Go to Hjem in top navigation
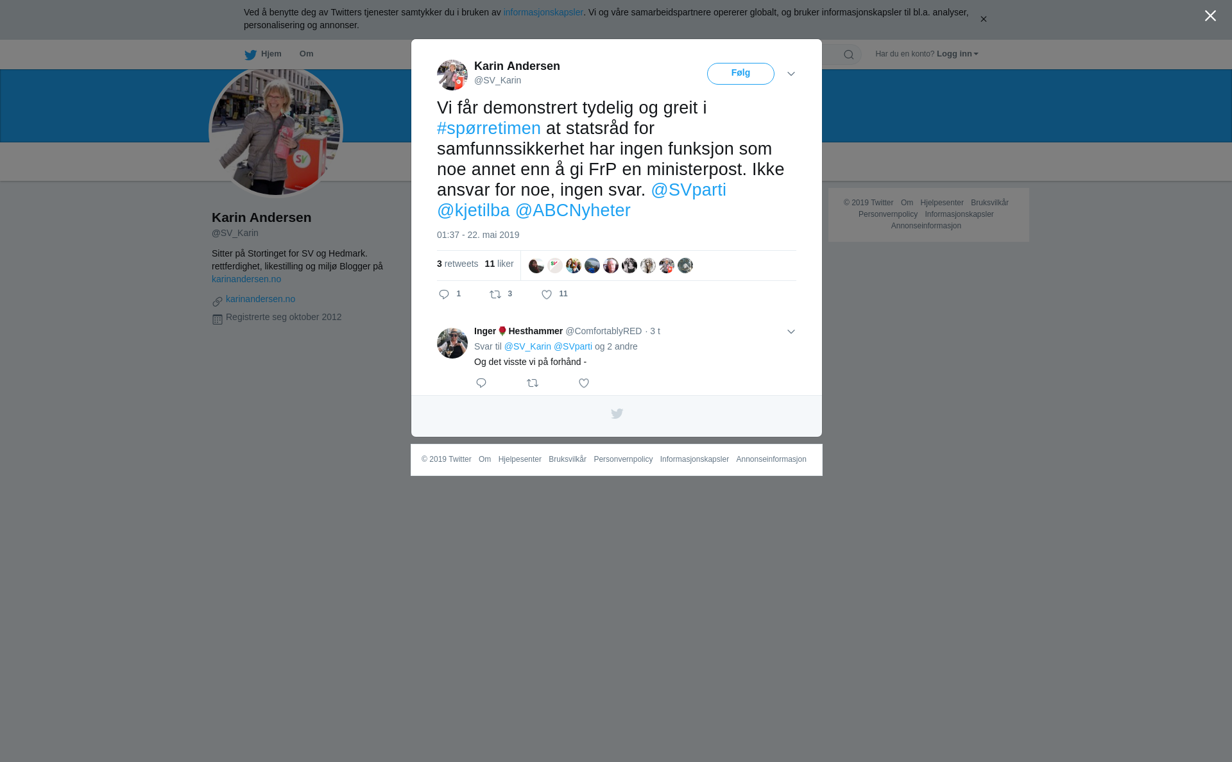1232x762 pixels. tap(263, 54)
